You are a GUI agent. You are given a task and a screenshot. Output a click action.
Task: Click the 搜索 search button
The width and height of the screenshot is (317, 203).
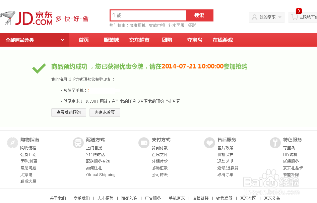pyautogui.click(x=199, y=15)
